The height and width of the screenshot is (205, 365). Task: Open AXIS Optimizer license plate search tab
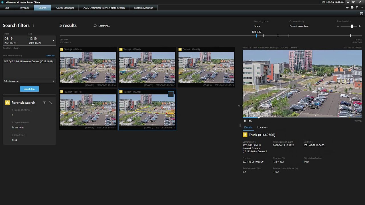[x=104, y=8]
